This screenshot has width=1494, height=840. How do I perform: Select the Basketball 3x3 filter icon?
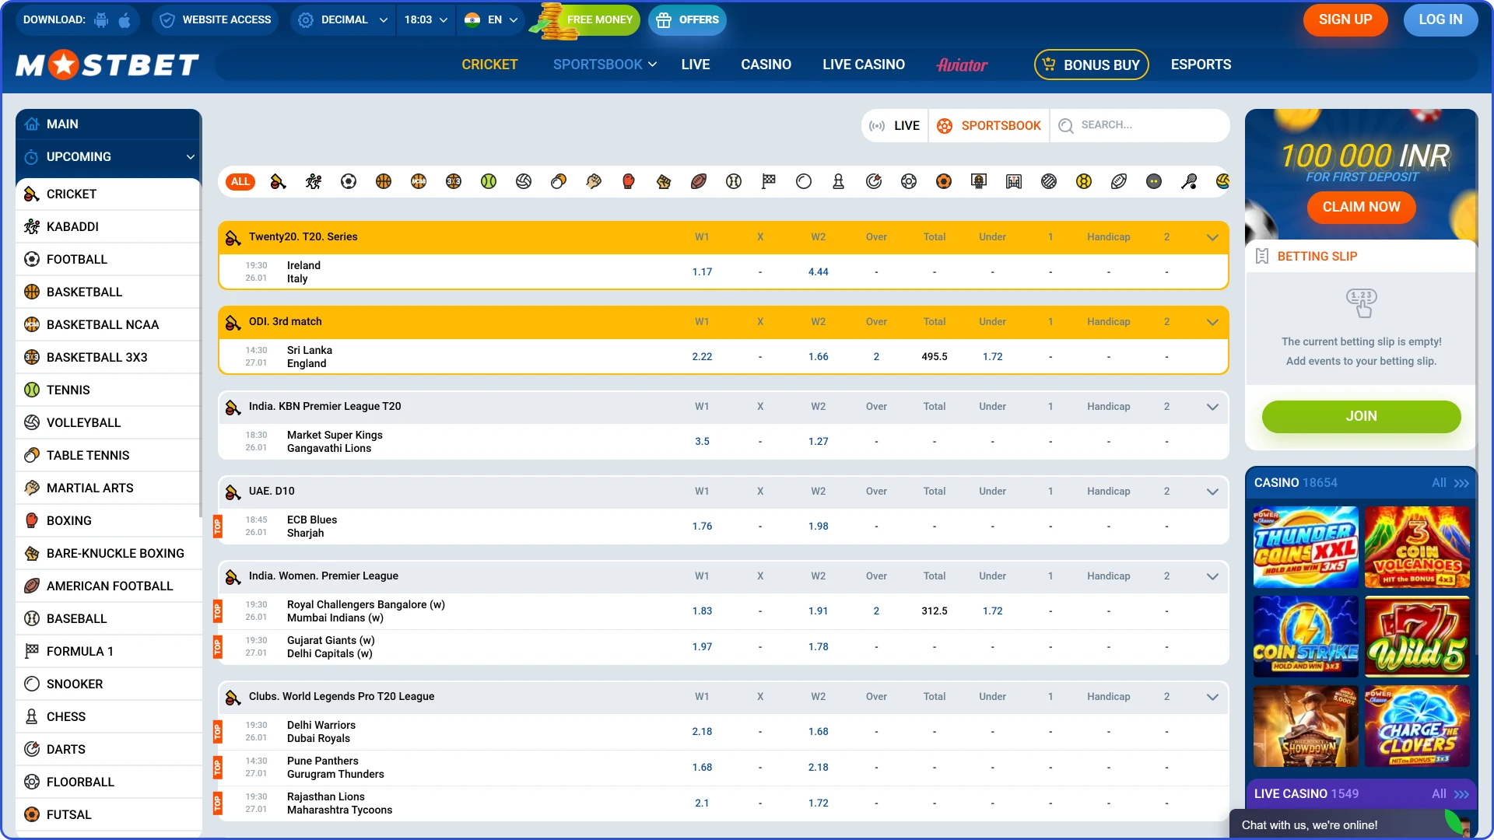click(x=454, y=181)
